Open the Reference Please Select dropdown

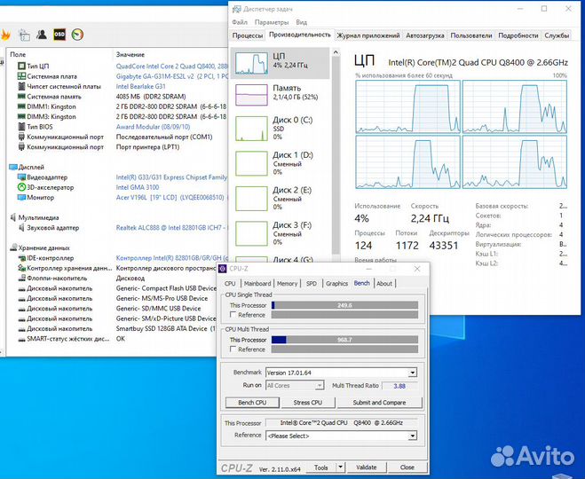point(412,436)
